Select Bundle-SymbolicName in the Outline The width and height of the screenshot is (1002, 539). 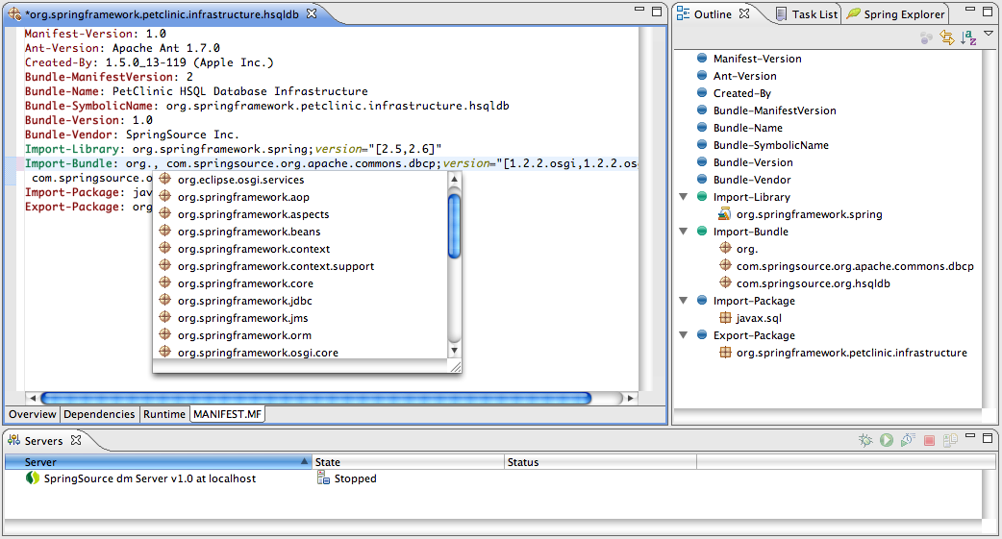click(770, 145)
